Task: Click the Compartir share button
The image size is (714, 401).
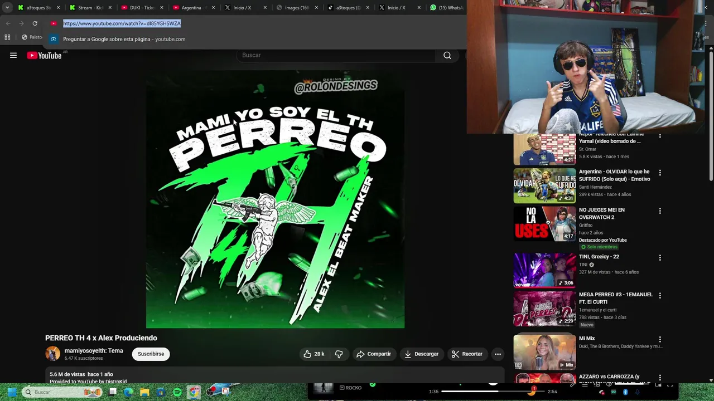Action: pos(374,354)
